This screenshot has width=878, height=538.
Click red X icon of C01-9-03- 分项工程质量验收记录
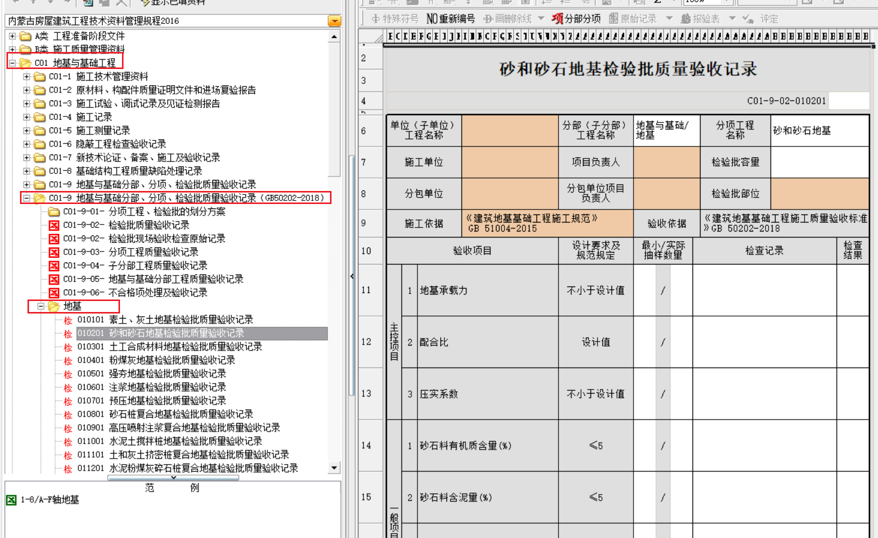pyautogui.click(x=54, y=252)
